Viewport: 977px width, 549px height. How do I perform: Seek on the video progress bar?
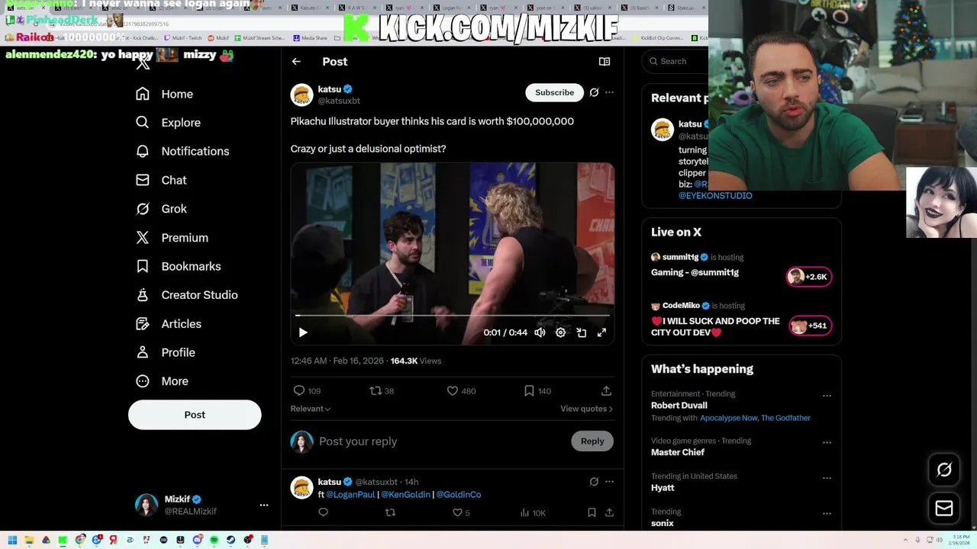(453, 315)
